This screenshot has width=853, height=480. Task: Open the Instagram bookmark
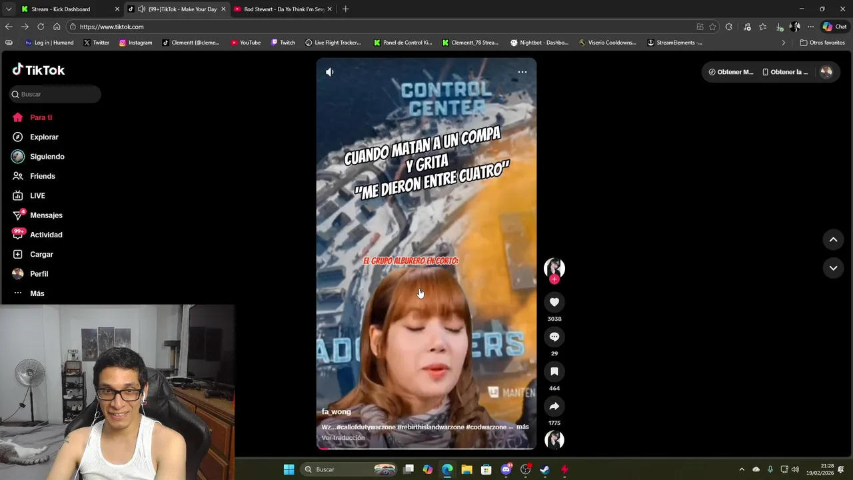[x=135, y=43]
